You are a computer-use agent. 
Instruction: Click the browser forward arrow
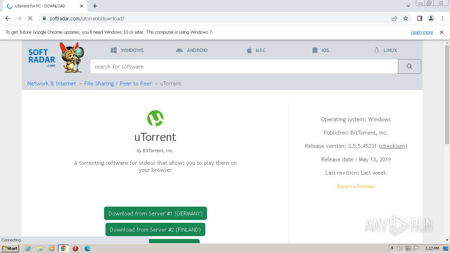coord(19,18)
